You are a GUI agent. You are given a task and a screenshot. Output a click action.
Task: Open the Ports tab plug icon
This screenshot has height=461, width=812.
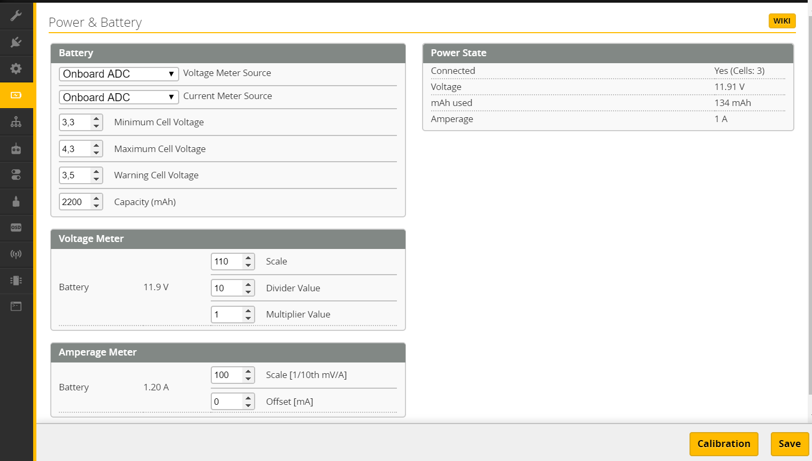(x=16, y=42)
